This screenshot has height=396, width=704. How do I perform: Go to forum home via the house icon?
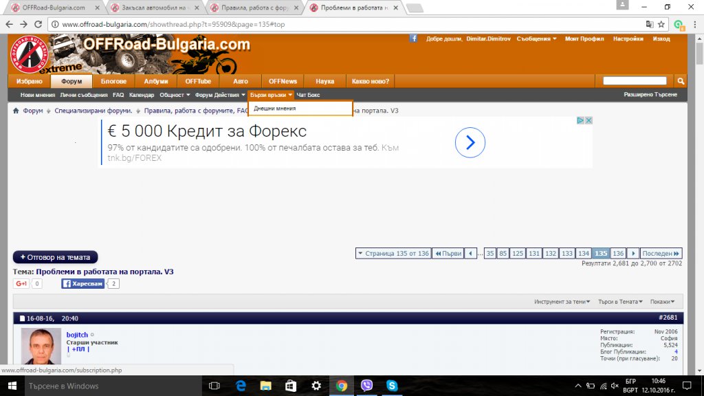click(16, 111)
